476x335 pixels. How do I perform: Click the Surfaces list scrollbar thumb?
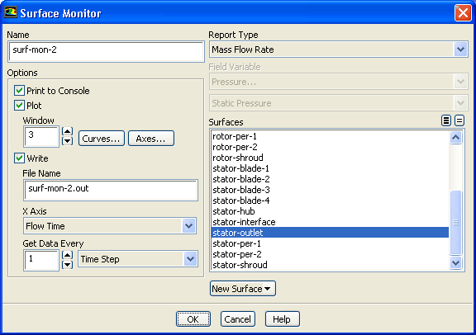point(455,223)
